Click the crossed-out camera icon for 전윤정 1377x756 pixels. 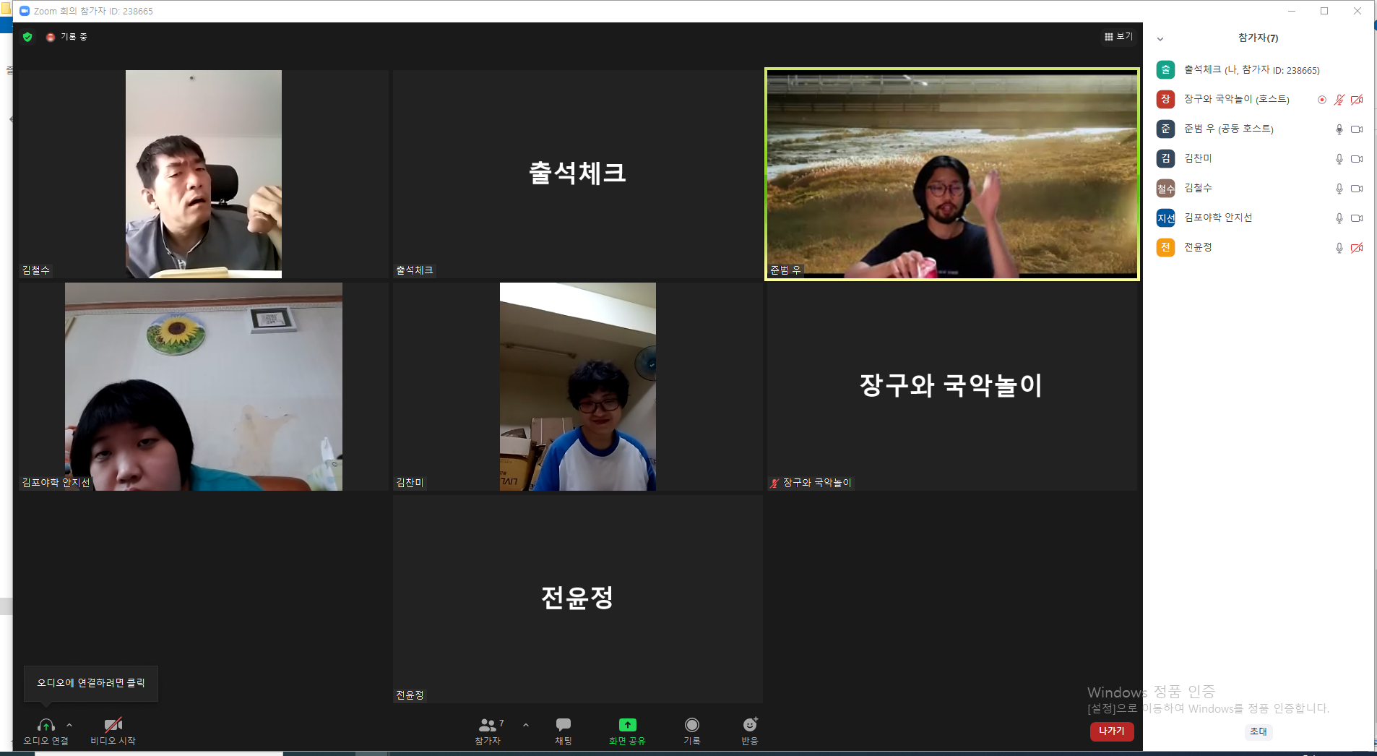click(x=1357, y=248)
